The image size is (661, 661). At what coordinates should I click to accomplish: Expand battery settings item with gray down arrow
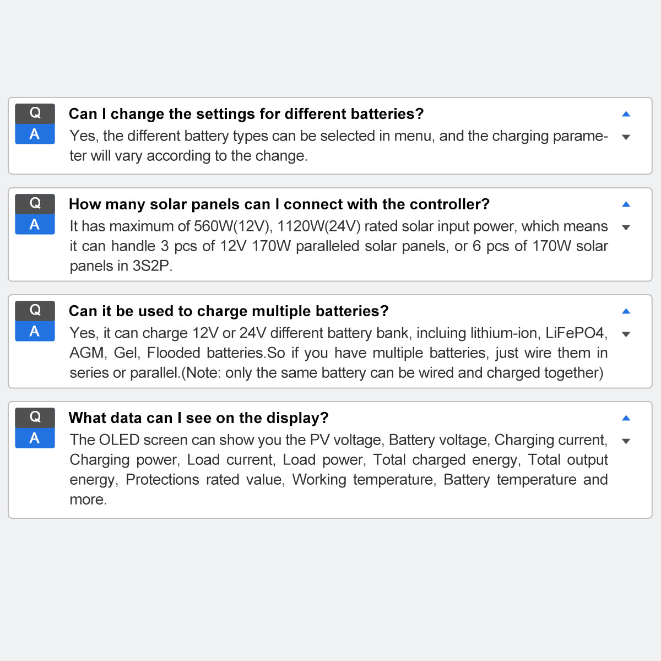626,137
